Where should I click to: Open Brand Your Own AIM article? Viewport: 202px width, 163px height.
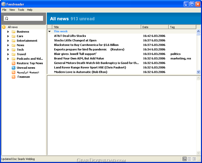click(79, 58)
